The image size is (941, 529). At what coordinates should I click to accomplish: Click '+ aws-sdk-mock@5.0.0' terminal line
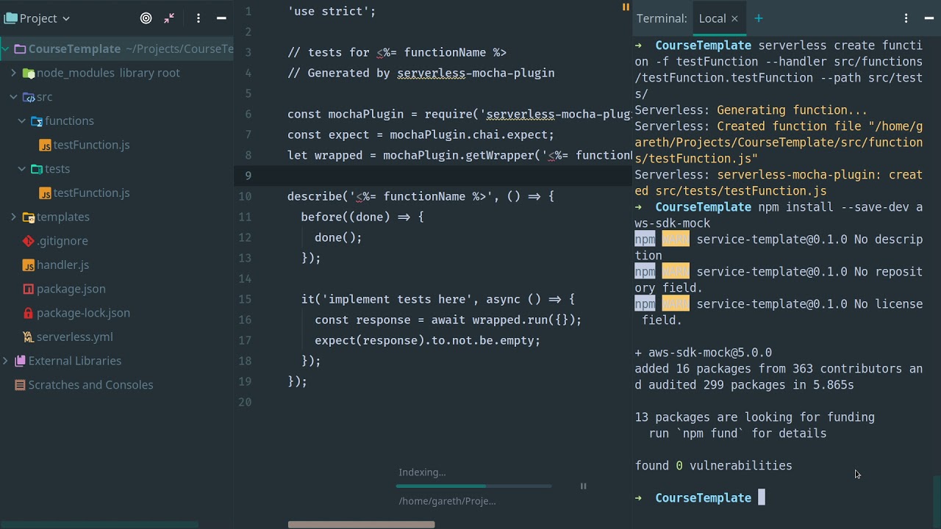tap(704, 353)
